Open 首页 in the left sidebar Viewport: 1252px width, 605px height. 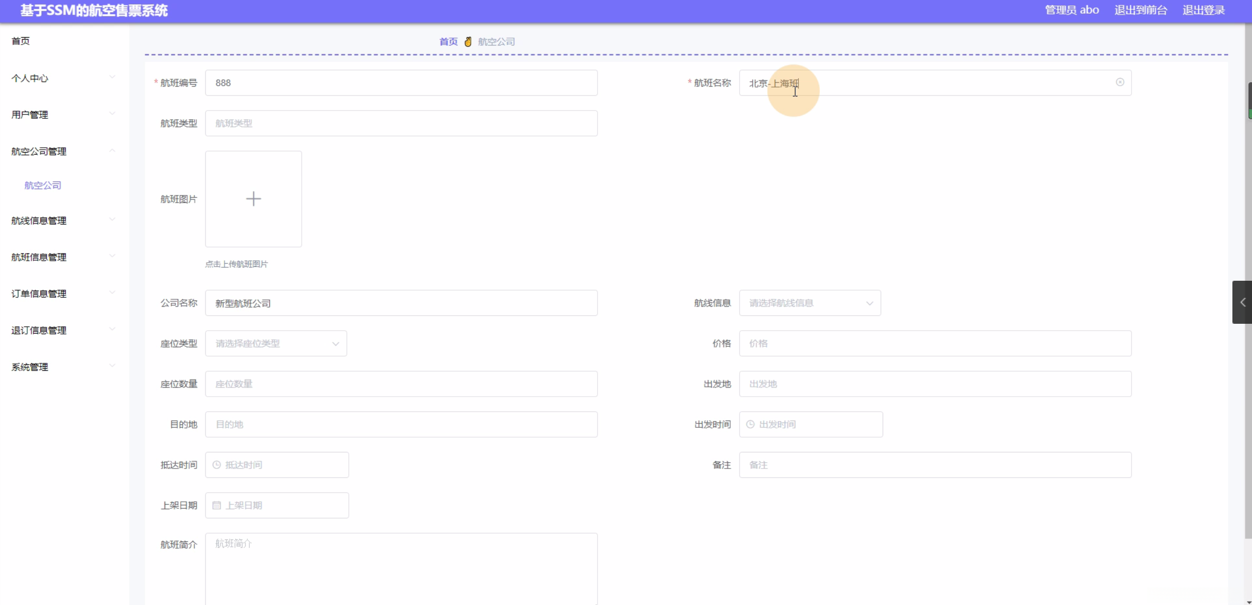pos(21,41)
